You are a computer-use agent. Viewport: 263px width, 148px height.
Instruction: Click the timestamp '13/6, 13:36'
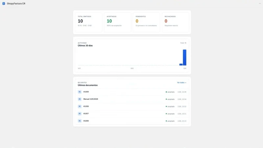tap(182, 92)
